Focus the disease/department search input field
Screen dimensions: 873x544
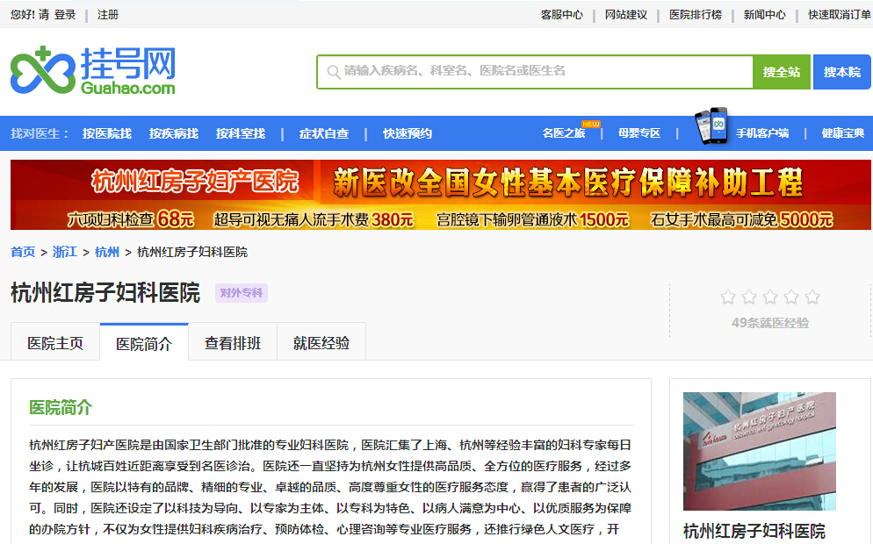pos(535,72)
